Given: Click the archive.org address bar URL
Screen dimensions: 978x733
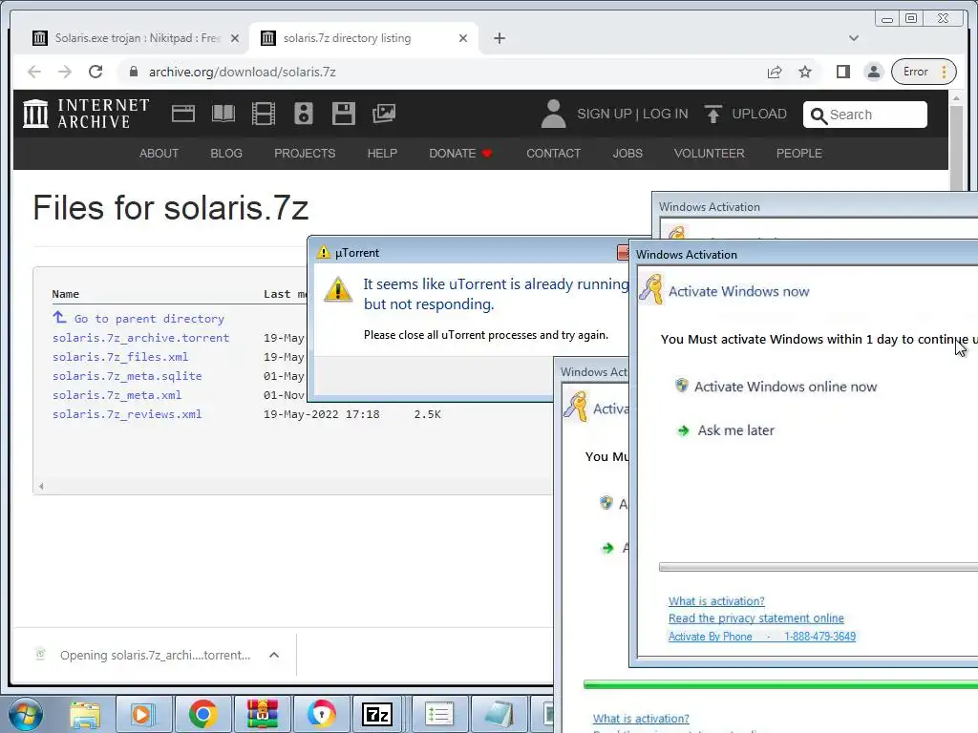Looking at the screenshot, I should (242, 72).
